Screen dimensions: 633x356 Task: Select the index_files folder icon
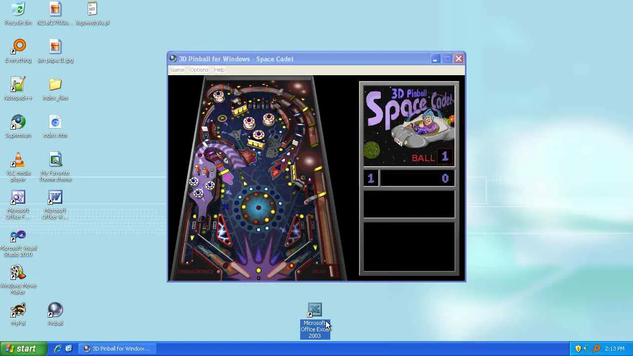tap(55, 89)
